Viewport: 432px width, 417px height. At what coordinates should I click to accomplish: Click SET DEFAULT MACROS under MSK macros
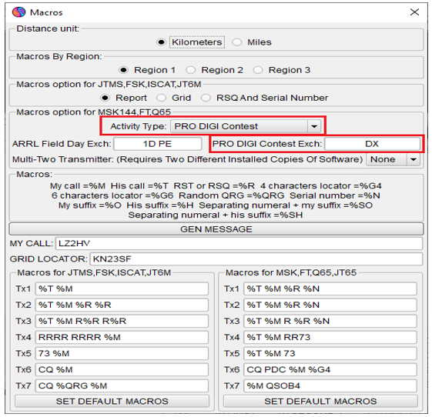320,402
